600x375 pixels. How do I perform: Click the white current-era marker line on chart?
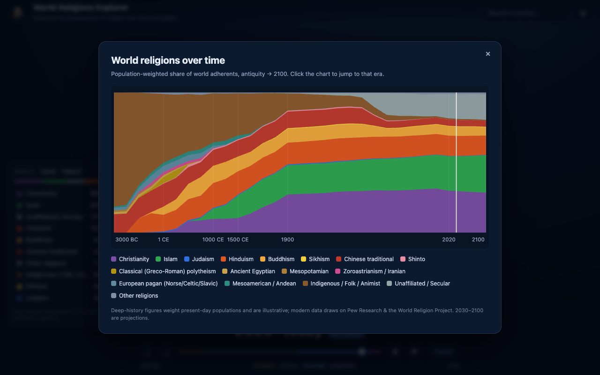click(x=456, y=162)
